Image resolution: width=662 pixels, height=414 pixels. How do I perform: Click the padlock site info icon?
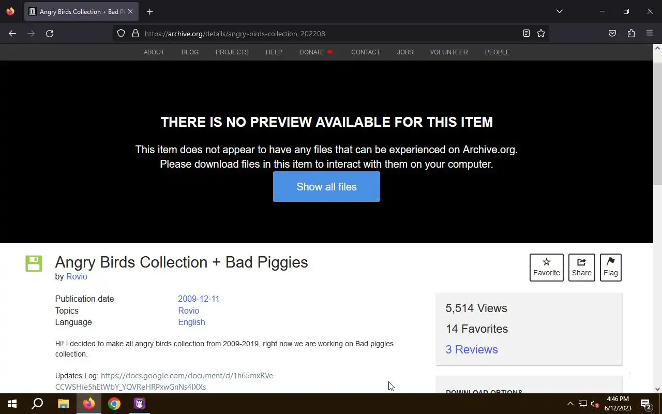(x=136, y=34)
